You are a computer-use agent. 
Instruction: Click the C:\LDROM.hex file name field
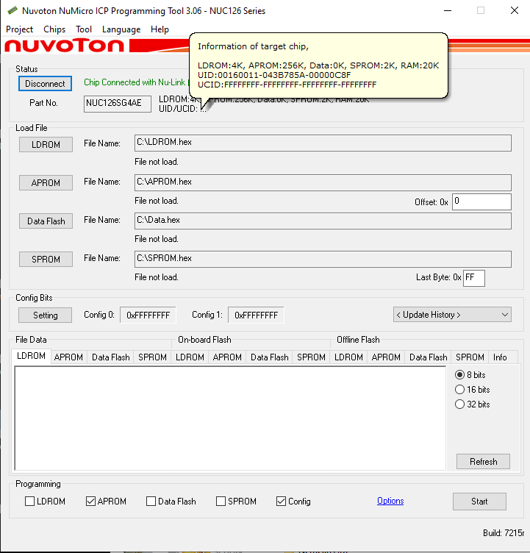click(x=323, y=143)
